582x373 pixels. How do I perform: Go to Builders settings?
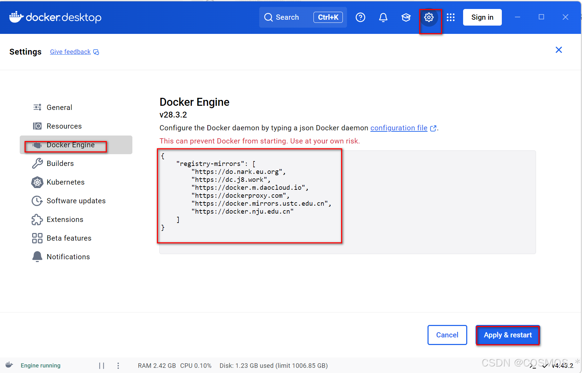pos(60,164)
